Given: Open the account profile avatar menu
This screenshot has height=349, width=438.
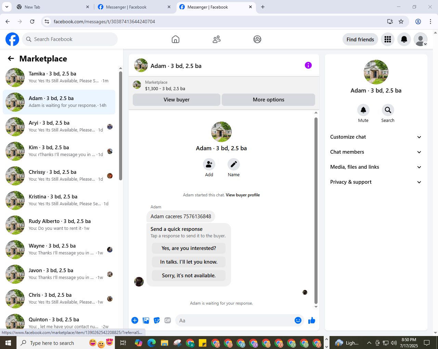Looking at the screenshot, I should pos(421,39).
